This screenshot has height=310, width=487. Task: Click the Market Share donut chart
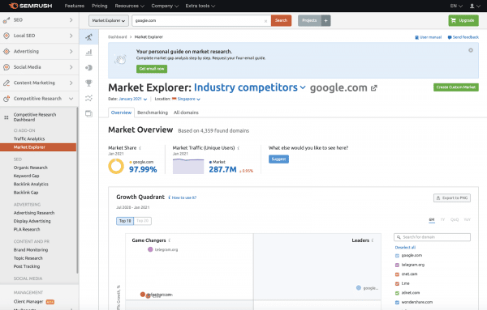pos(116,166)
